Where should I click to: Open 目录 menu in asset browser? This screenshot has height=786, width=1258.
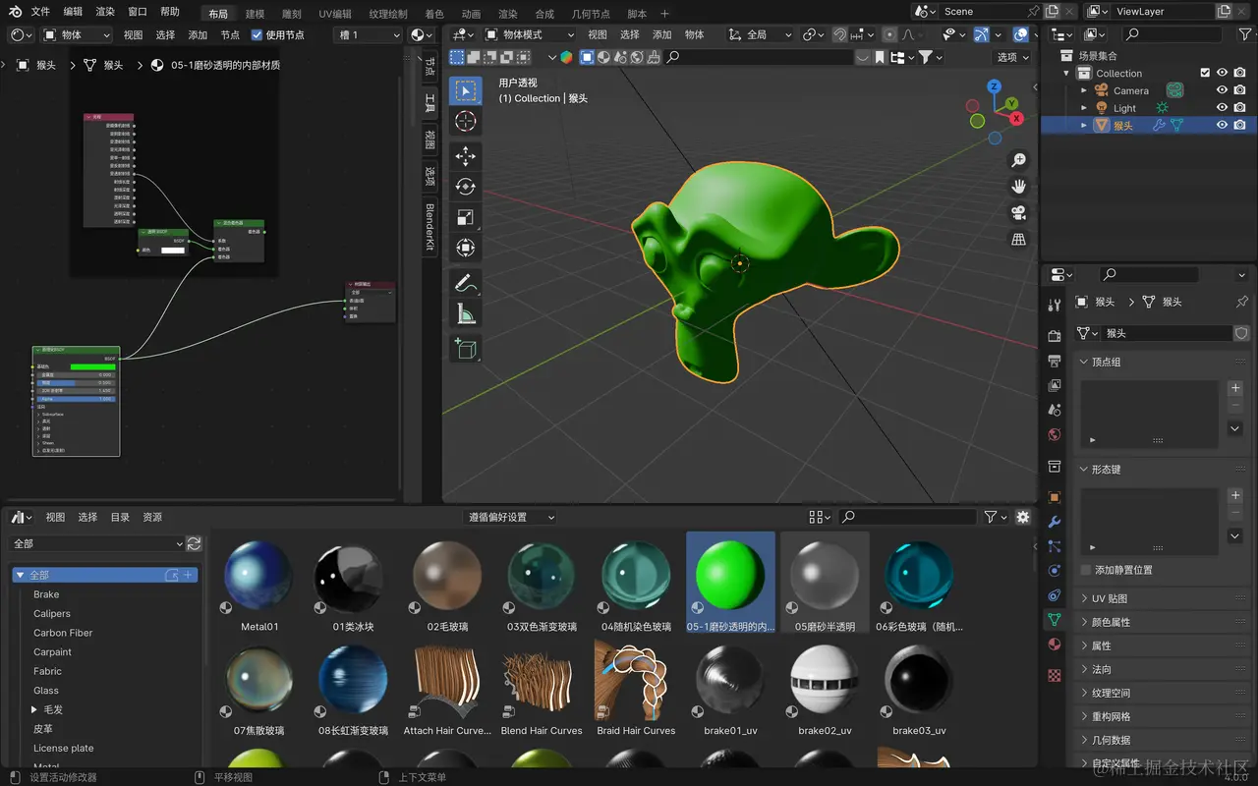[x=120, y=517]
